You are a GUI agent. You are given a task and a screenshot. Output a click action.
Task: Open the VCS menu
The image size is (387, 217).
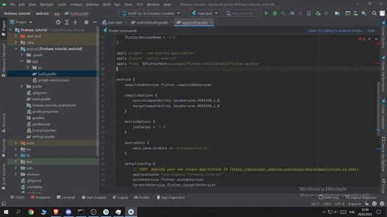(140, 4)
